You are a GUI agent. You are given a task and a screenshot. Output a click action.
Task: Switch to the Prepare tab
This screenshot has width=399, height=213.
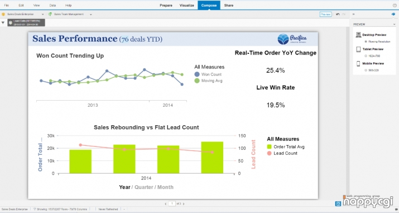tap(166, 6)
